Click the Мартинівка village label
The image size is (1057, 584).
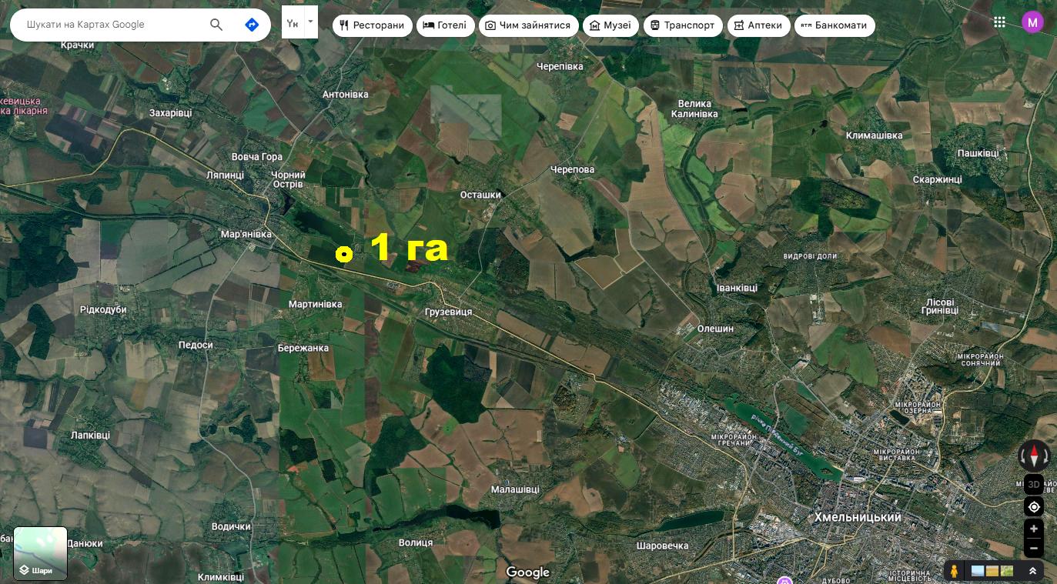[x=315, y=305]
